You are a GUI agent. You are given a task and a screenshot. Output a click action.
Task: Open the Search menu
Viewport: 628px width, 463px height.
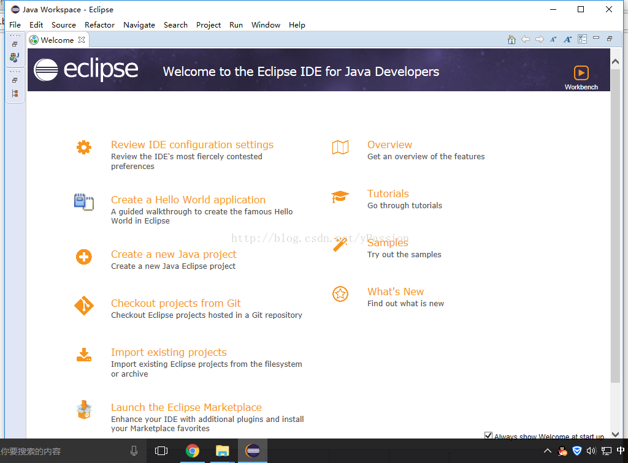tap(175, 24)
